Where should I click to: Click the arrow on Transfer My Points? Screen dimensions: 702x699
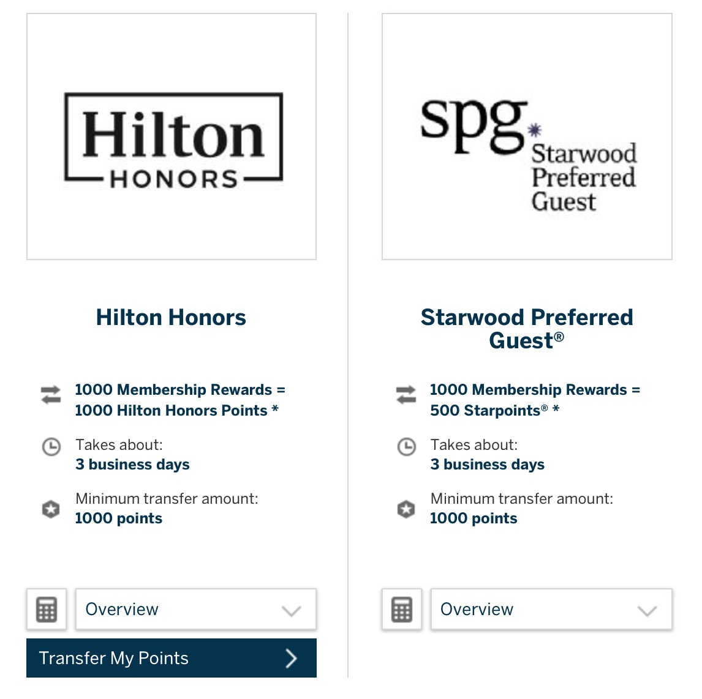point(292,659)
